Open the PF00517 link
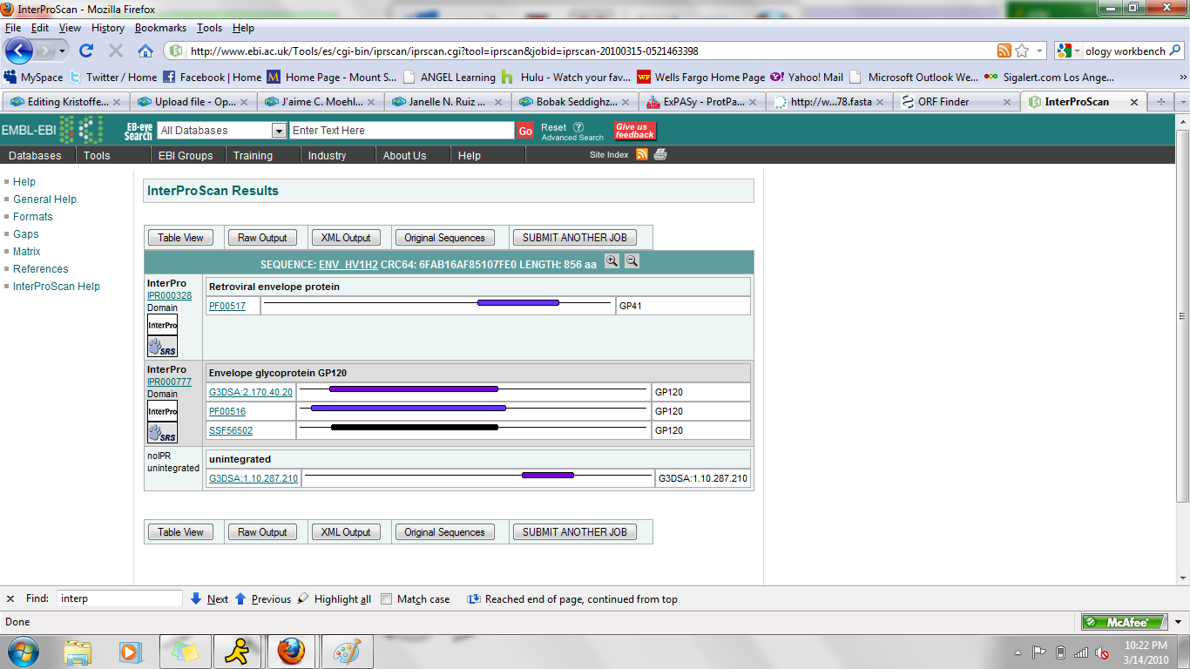This screenshot has width=1190, height=669. 227,306
